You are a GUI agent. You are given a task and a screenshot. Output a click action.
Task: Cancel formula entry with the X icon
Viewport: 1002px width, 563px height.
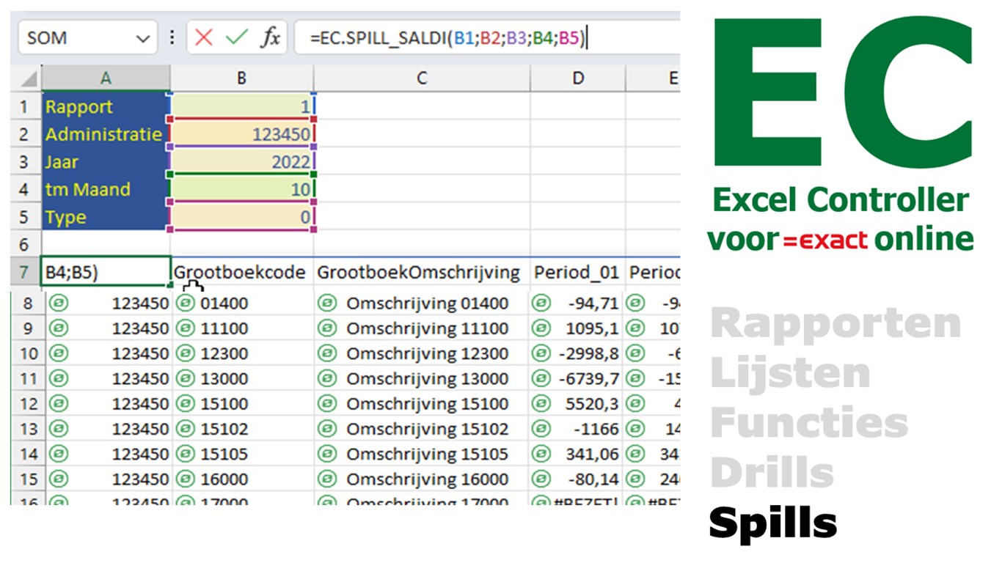(x=204, y=37)
